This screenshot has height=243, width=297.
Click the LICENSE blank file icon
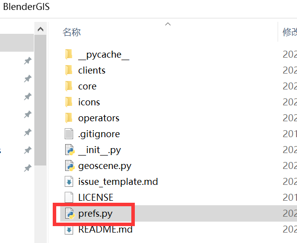click(x=69, y=197)
